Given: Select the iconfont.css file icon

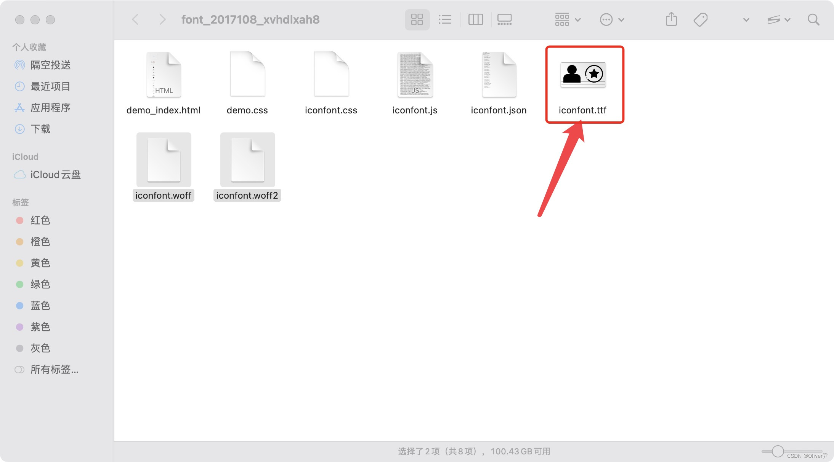Looking at the screenshot, I should pyautogui.click(x=331, y=74).
